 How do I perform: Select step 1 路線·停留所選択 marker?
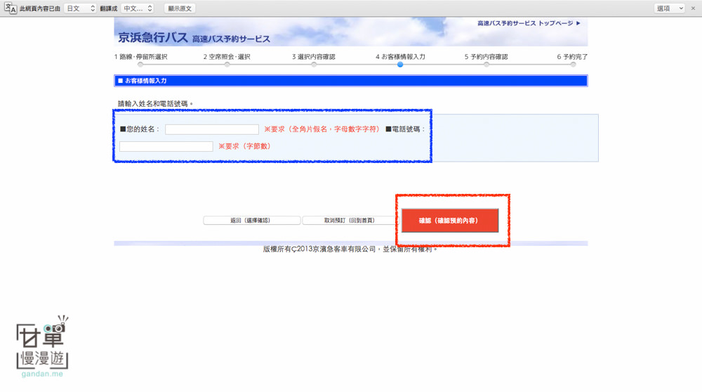tap(140, 65)
